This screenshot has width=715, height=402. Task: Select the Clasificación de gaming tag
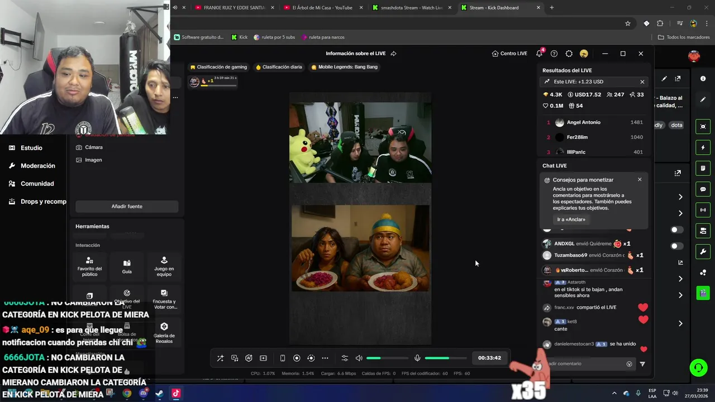(218, 67)
